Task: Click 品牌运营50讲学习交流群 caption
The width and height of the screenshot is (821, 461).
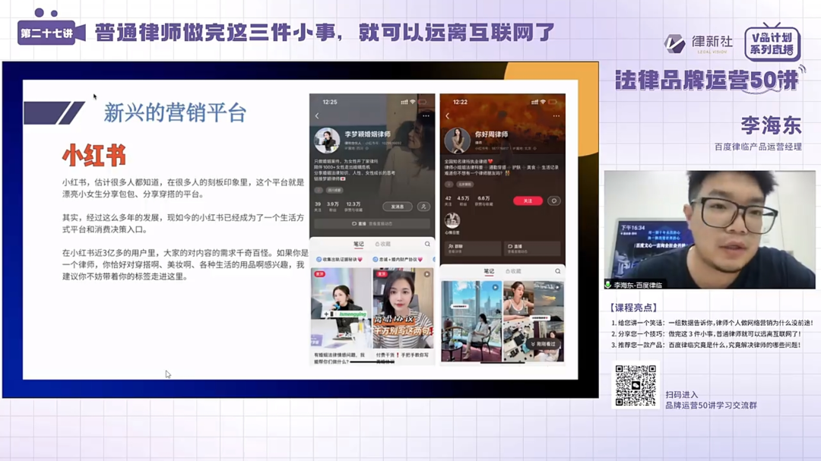Action: (x=711, y=405)
